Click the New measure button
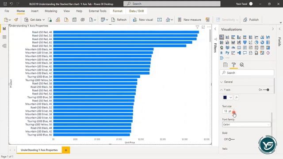 tap(190, 19)
